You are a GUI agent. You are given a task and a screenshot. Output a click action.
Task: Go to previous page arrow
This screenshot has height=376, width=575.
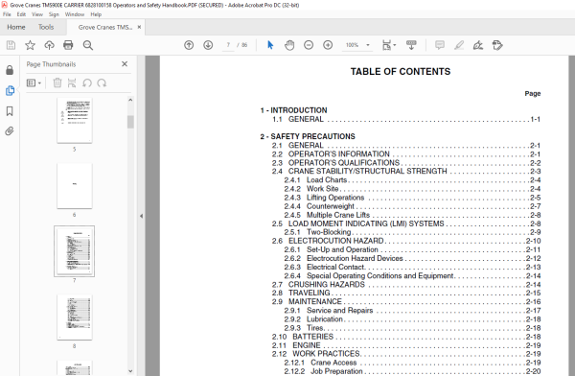tap(189, 45)
